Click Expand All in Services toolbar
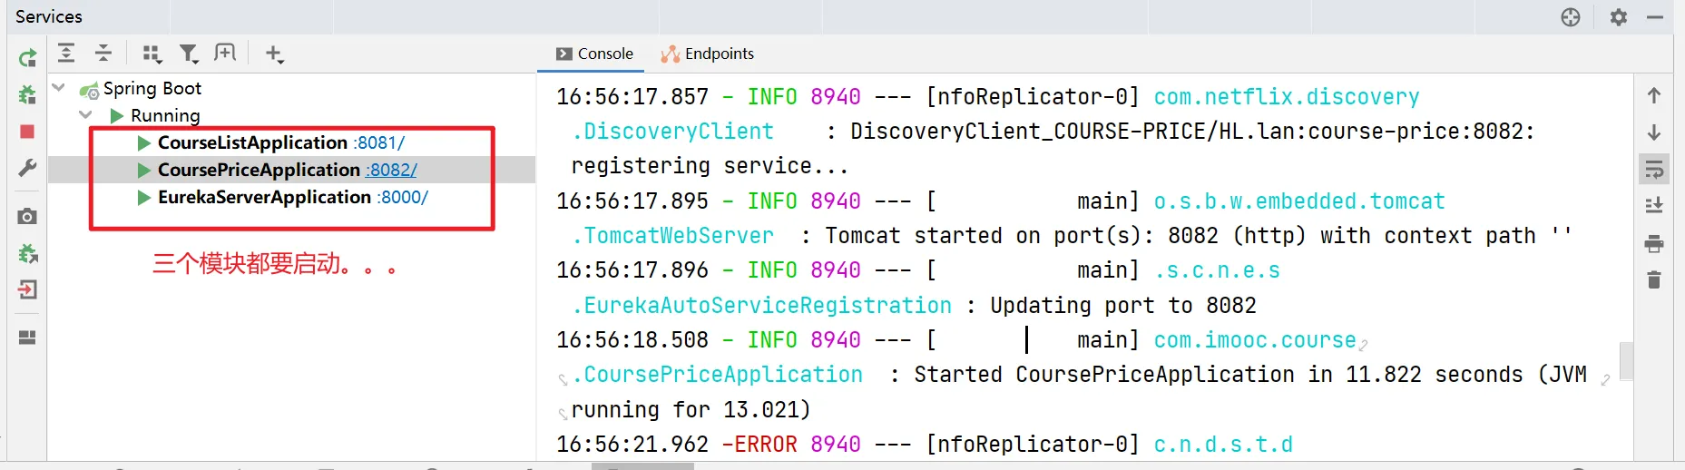1685x470 pixels. pos(66,54)
